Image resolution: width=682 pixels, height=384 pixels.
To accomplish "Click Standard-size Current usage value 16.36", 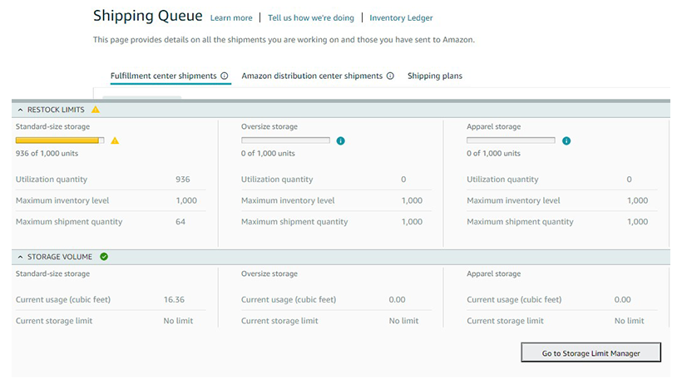I will coord(174,299).
